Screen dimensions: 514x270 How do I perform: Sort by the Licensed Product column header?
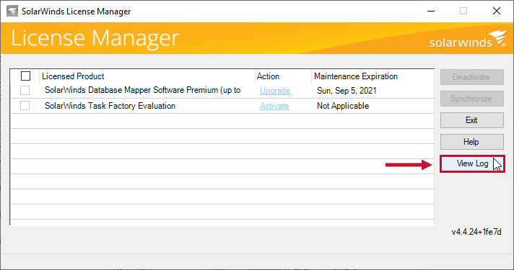147,76
